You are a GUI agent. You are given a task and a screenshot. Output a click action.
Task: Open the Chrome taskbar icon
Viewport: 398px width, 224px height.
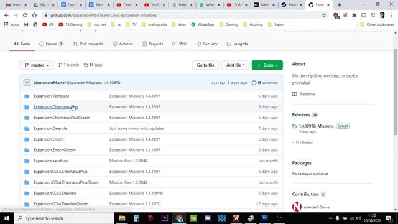pos(179,218)
